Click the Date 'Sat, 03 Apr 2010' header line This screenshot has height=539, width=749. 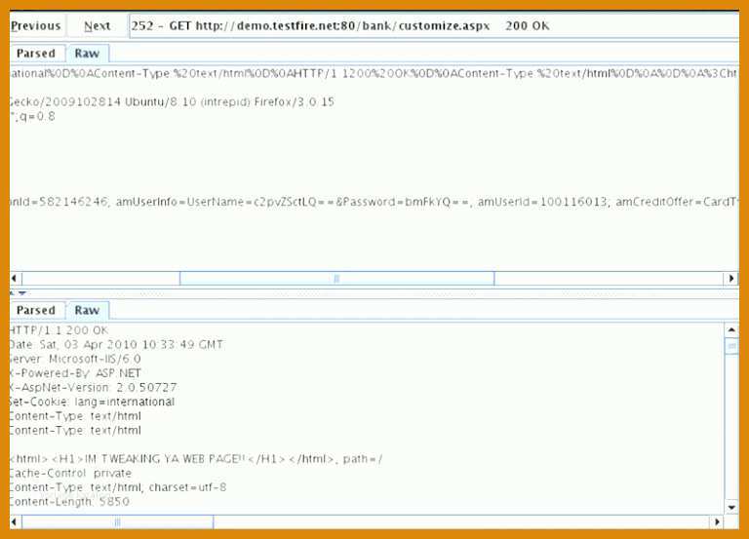(116, 345)
